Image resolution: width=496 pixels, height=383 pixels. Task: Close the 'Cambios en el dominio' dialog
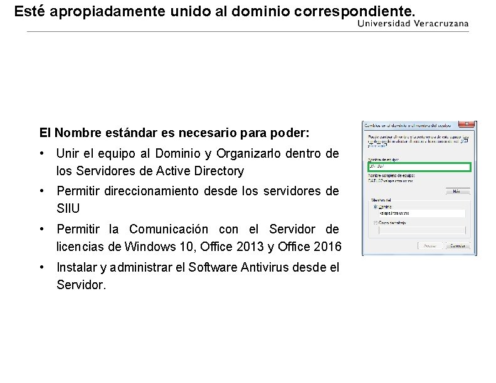pos(467,124)
